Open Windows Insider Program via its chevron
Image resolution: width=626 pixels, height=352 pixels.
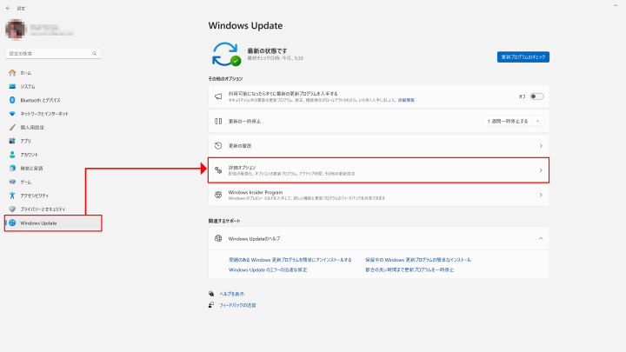tap(541, 195)
